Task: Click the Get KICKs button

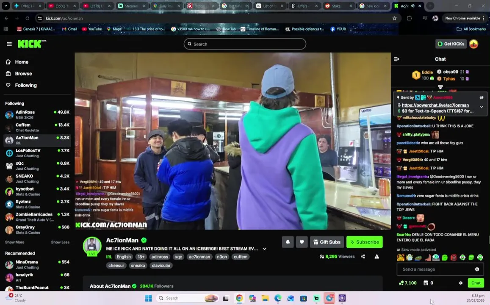Action: pos(451,44)
